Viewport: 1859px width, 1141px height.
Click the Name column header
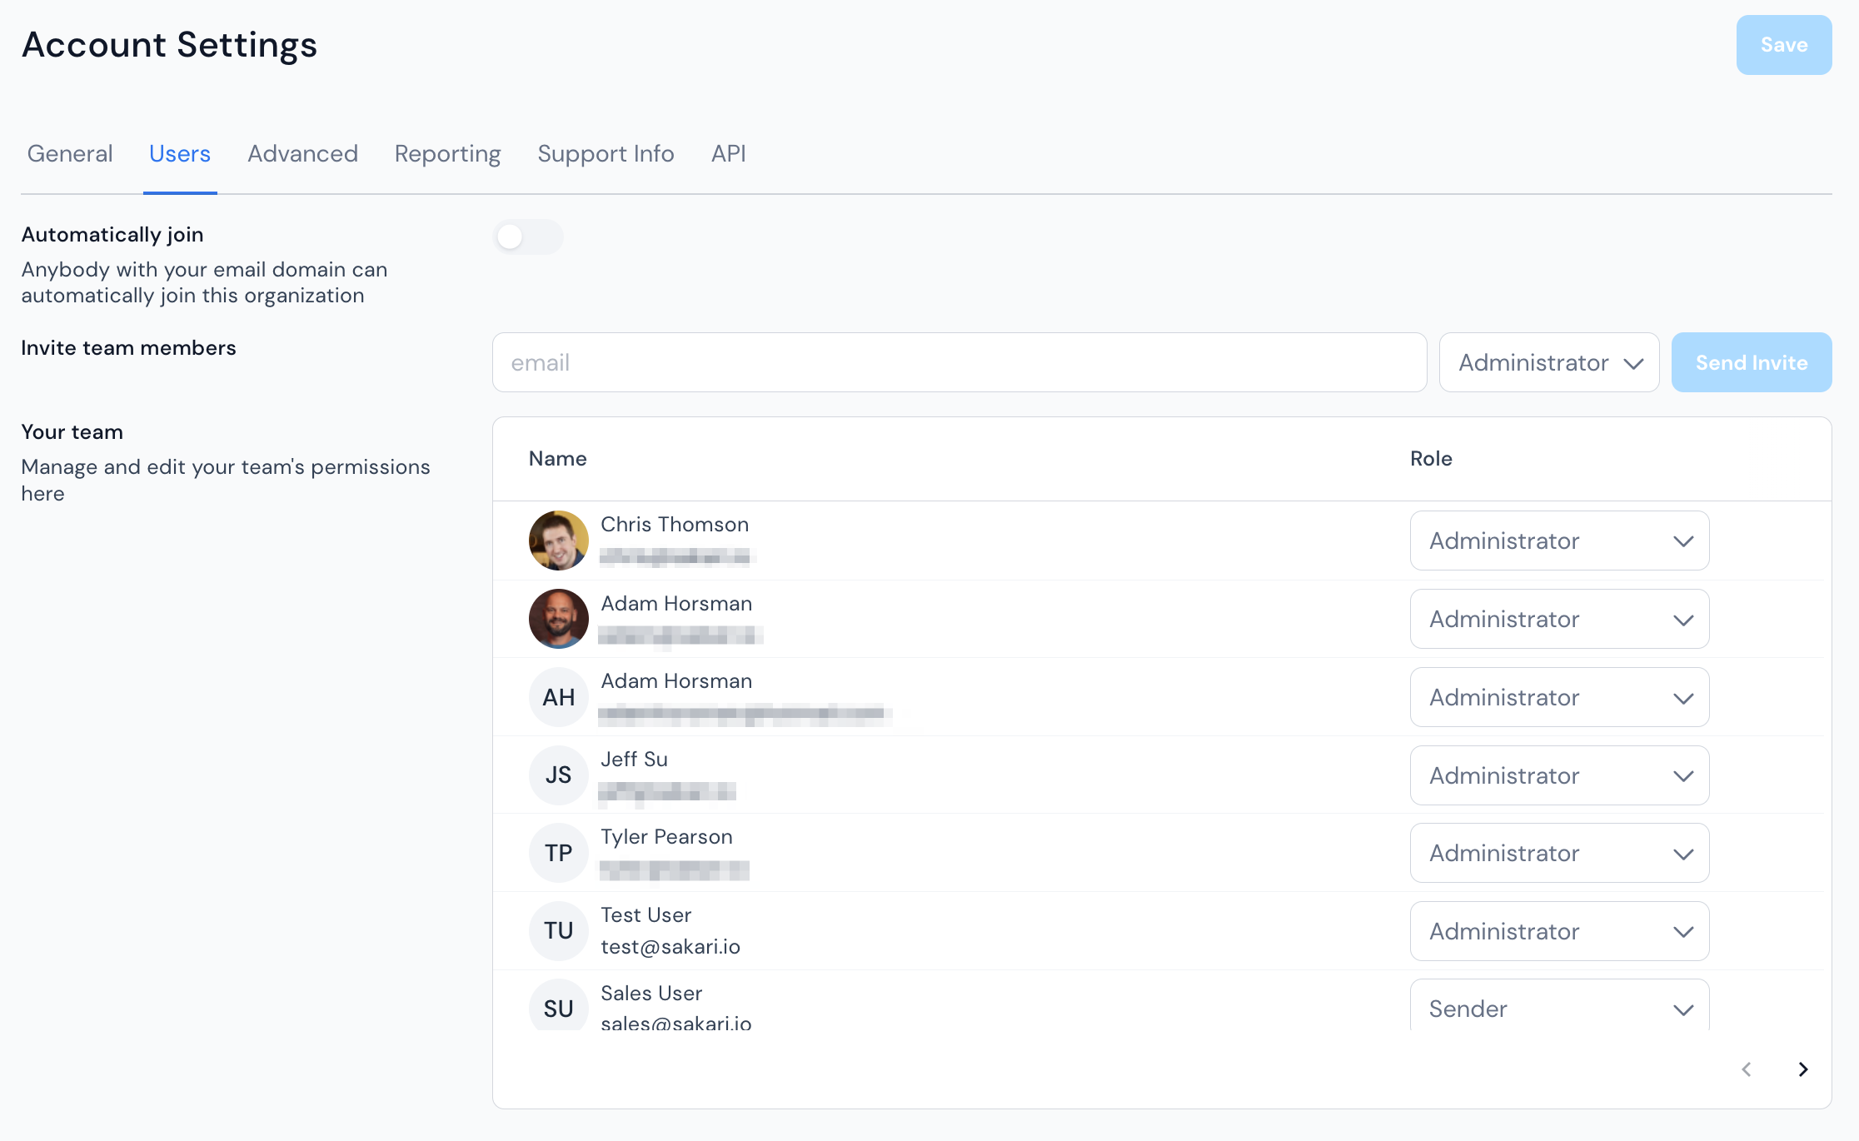point(557,459)
